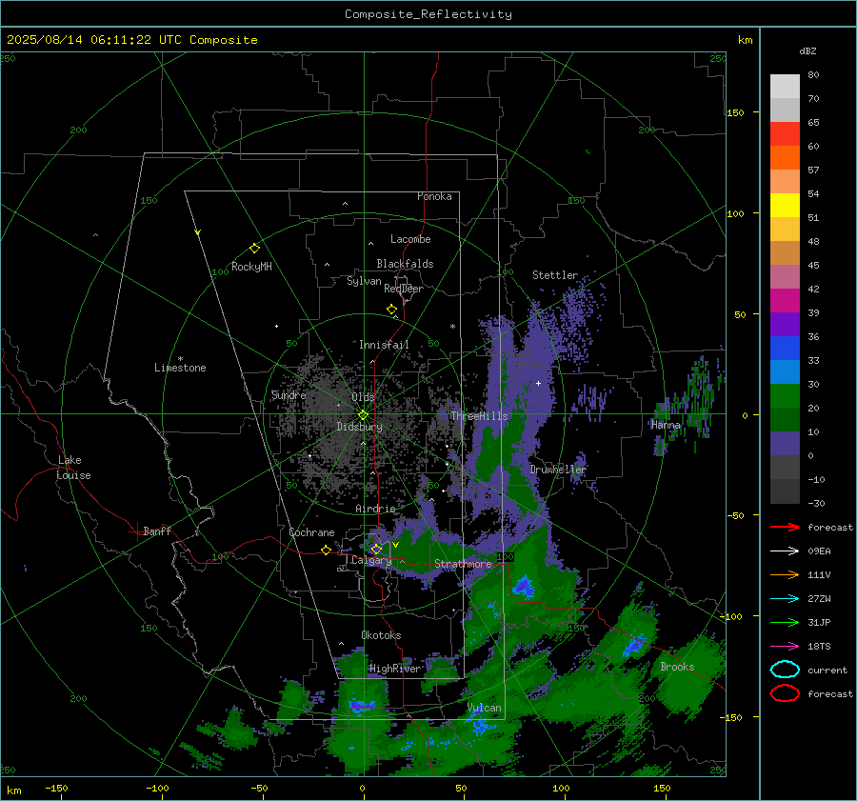The width and height of the screenshot is (857, 801).
Task: Select the bright yellow 51–54 dBZ band
Action: [785, 206]
